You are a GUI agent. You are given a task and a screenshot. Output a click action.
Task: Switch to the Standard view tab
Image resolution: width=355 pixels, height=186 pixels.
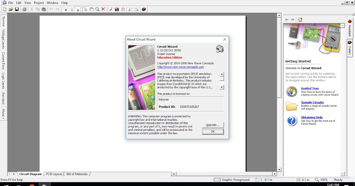coord(3,98)
